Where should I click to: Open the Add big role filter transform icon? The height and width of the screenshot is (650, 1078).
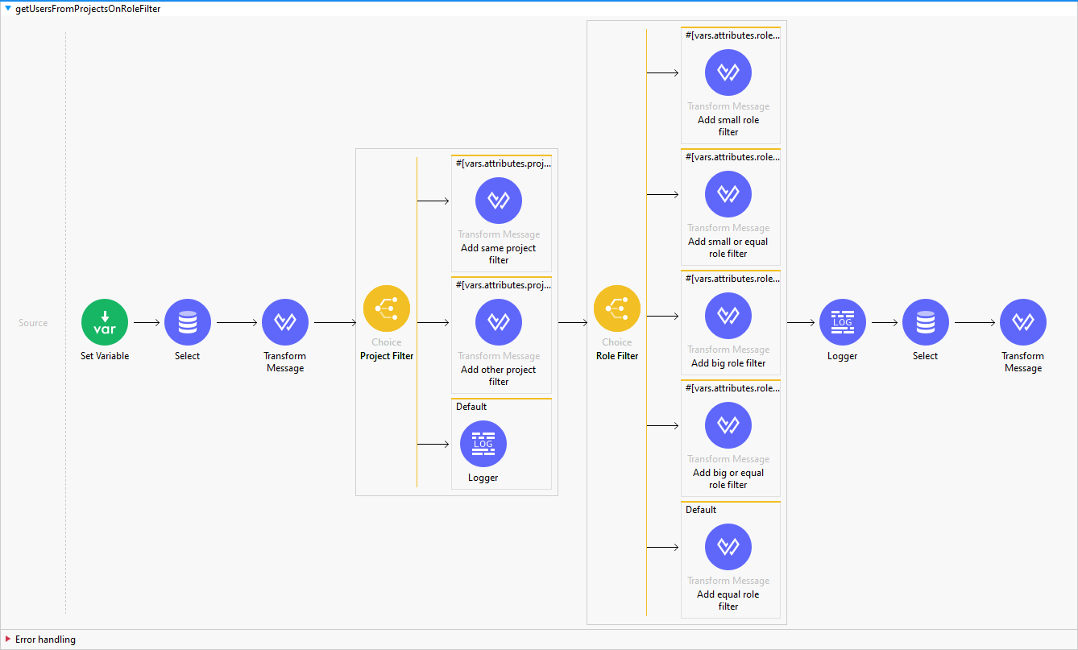point(728,316)
